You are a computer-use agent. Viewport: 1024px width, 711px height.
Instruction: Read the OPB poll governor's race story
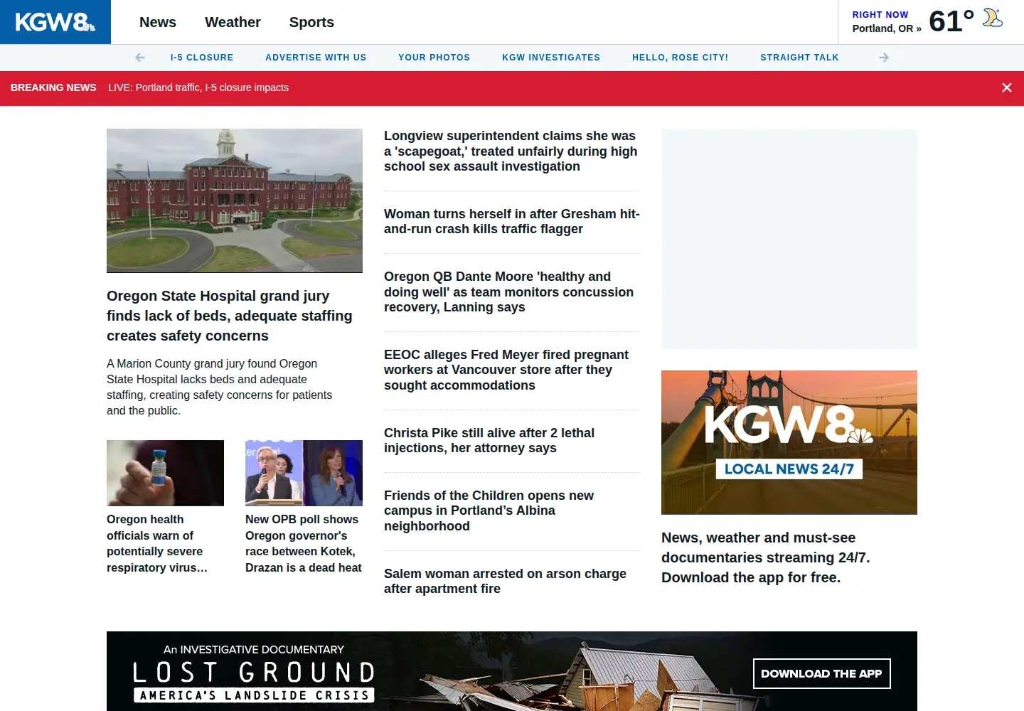pos(304,543)
